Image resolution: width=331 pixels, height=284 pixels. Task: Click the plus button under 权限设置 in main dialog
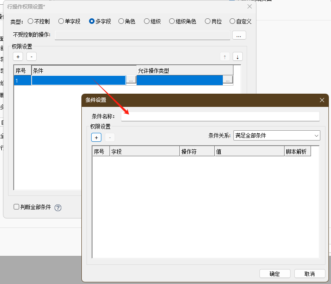coord(18,56)
